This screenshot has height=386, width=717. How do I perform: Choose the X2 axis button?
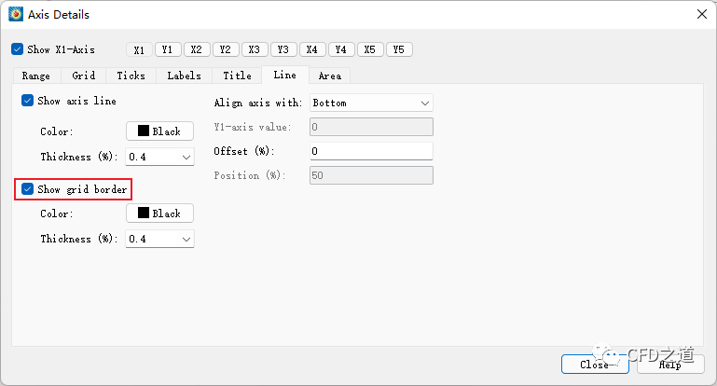(197, 49)
